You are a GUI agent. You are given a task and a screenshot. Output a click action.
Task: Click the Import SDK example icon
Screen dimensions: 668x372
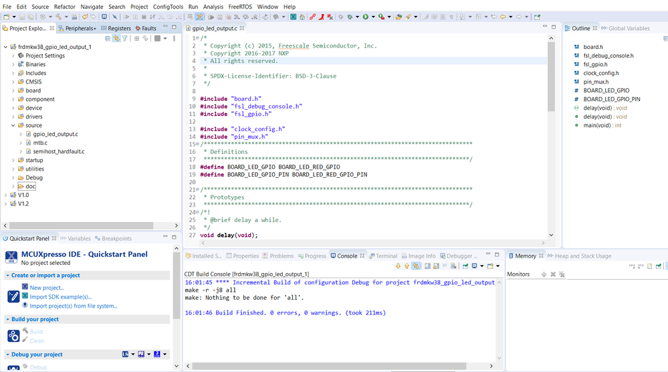[25, 296]
